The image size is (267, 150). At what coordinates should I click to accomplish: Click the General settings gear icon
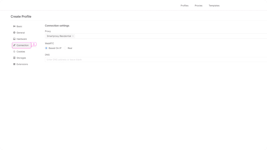point(14,33)
